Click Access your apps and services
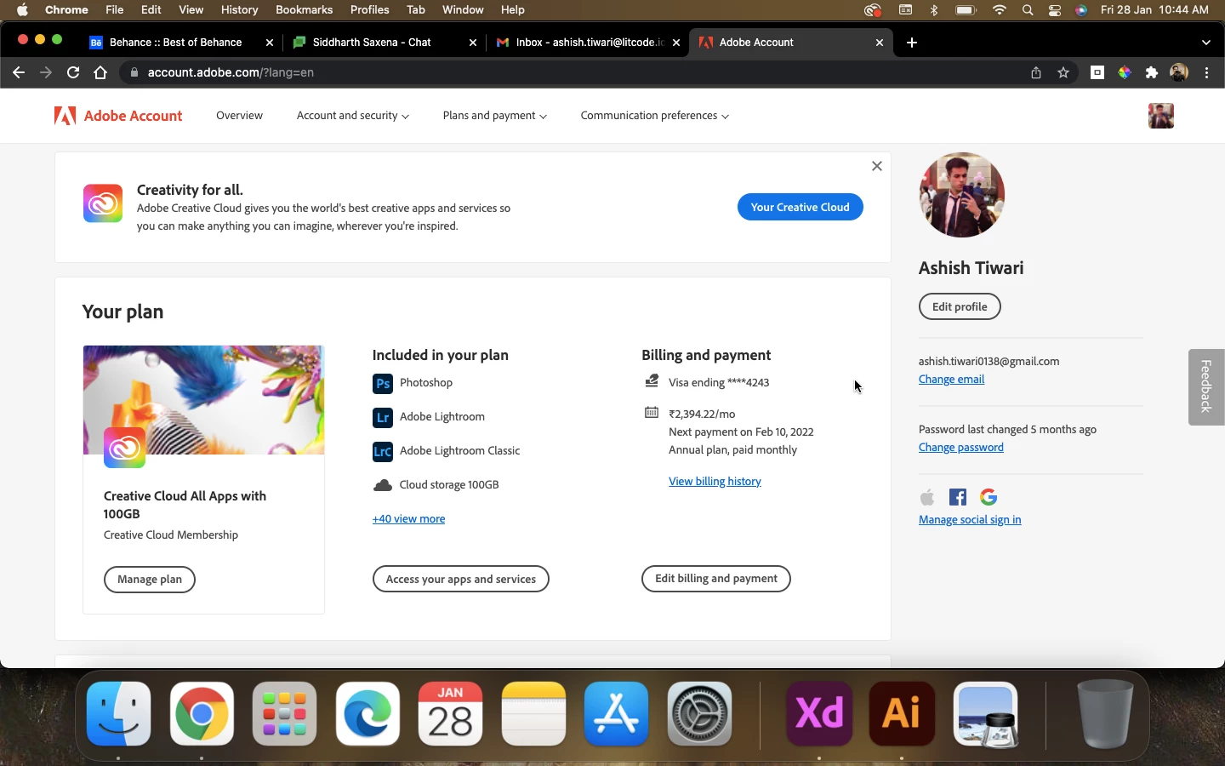1225x766 pixels. pyautogui.click(x=461, y=579)
